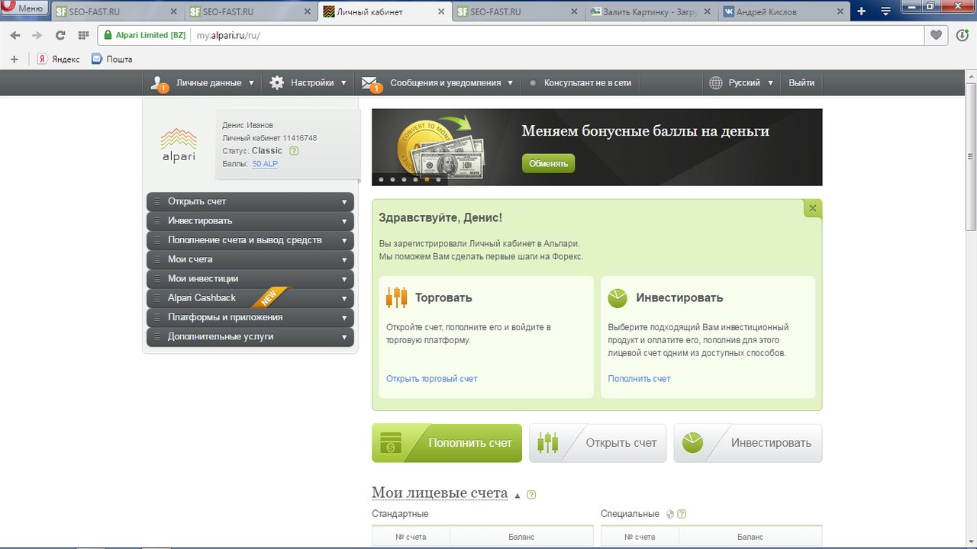Click the plus add-bookmark icon on bookmarks bar
Viewport: 977px width, 549px height.
[x=14, y=59]
